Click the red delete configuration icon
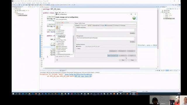 (63, 23)
